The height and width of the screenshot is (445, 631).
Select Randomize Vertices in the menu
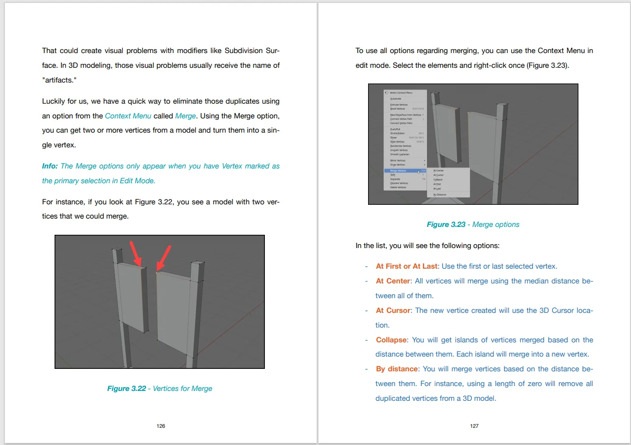click(400, 146)
